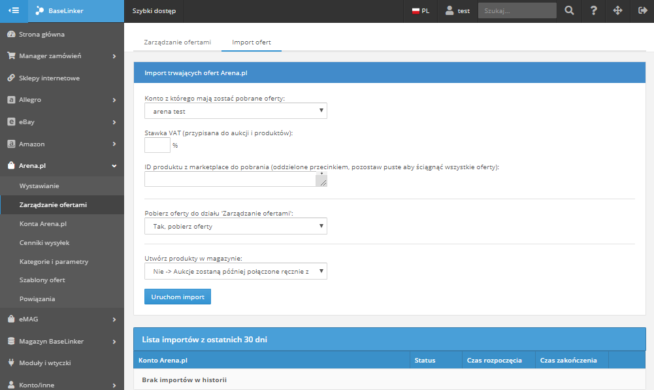The image size is (654, 390).
Task: Click the PL language selector
Action: (x=421, y=11)
